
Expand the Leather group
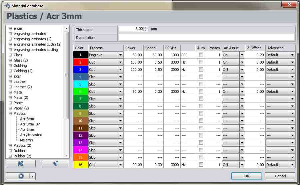click(x=10, y=82)
